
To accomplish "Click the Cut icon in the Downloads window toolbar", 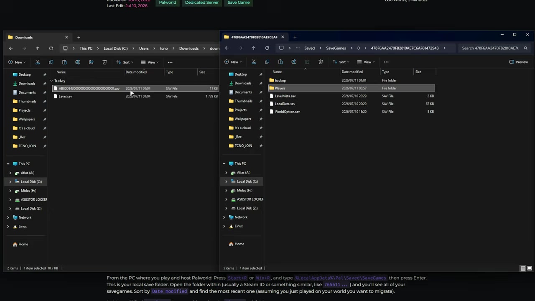I will coord(38,62).
